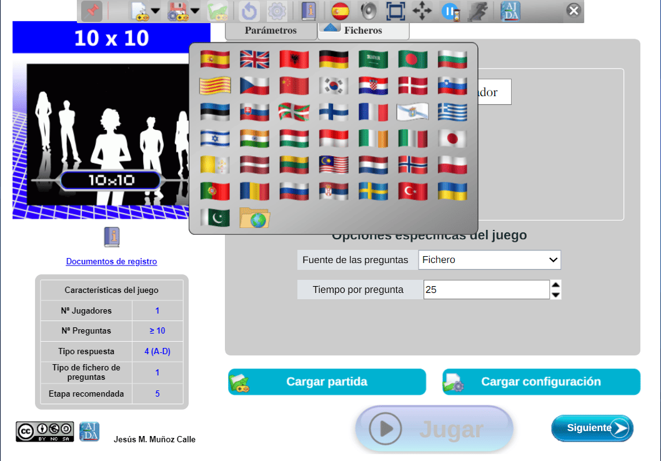
Task: Open the save floppy dropdown arrow
Action: (x=195, y=11)
